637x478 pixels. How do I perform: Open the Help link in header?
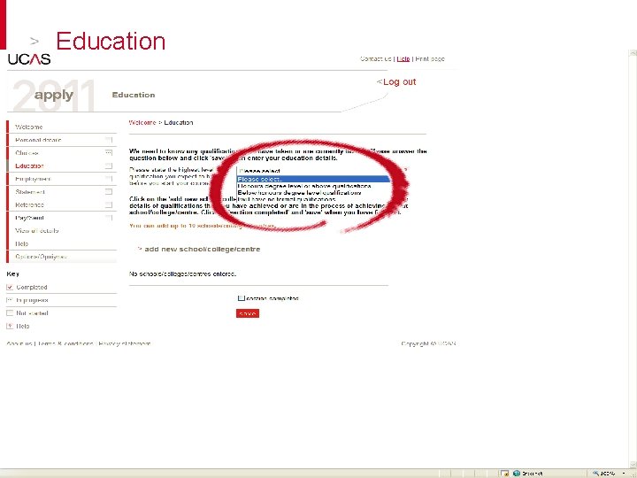coord(403,59)
